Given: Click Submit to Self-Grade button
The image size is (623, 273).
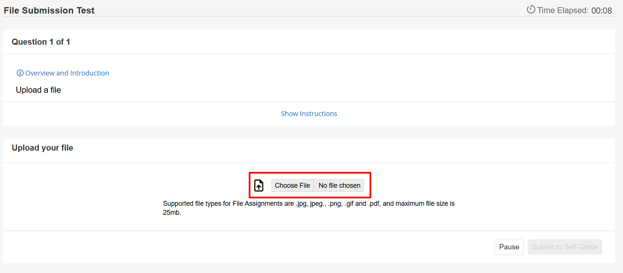Looking at the screenshot, I should 565,247.
